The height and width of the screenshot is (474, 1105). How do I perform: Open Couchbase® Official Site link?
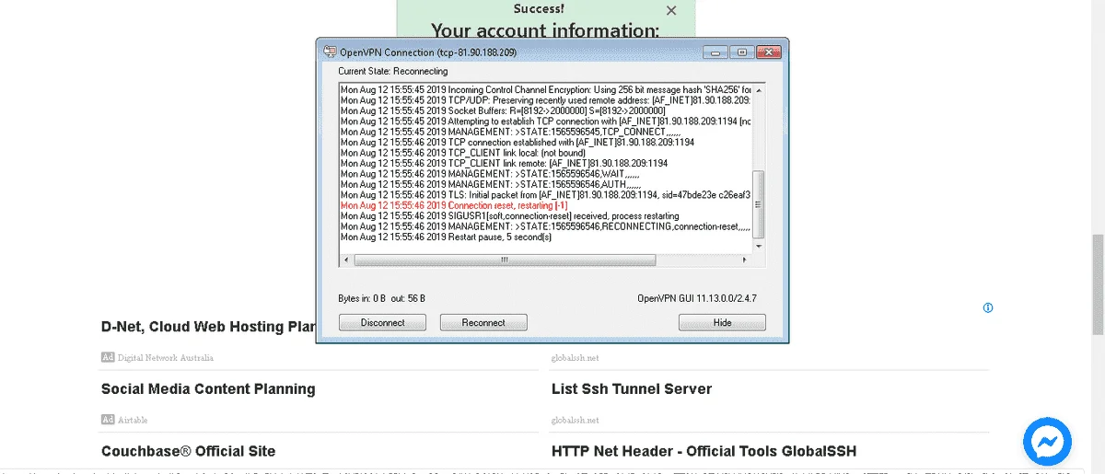click(x=188, y=451)
